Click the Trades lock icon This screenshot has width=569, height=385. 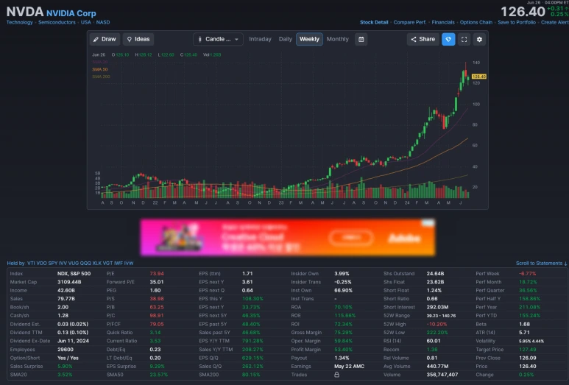pos(336,375)
